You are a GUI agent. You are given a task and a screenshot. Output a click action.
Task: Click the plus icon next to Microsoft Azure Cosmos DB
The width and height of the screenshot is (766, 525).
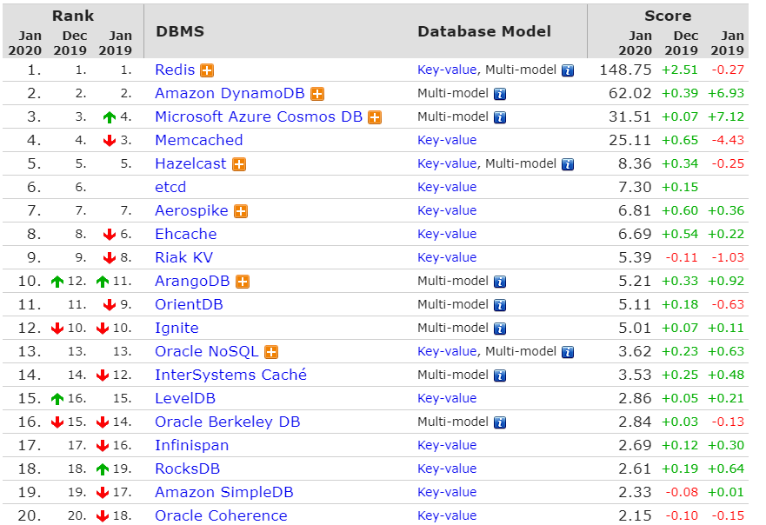click(375, 117)
